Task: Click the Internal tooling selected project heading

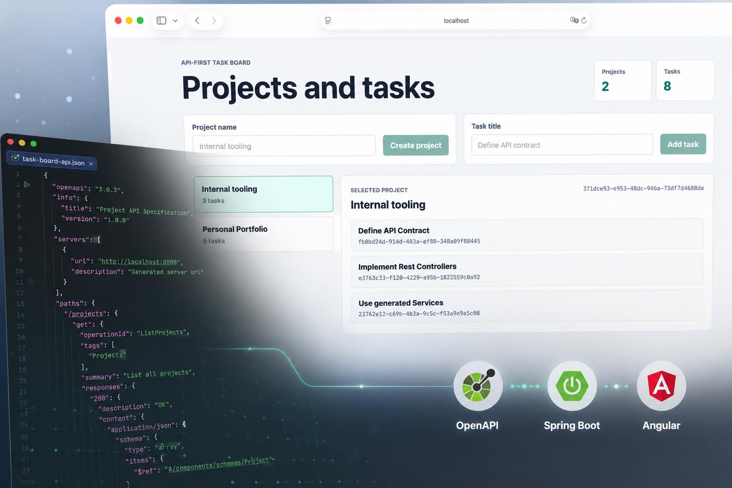Action: (388, 204)
